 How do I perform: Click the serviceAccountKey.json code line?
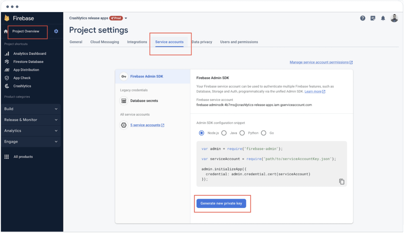(269, 159)
